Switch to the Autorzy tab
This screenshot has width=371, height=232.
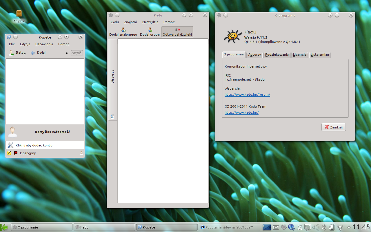(x=254, y=55)
